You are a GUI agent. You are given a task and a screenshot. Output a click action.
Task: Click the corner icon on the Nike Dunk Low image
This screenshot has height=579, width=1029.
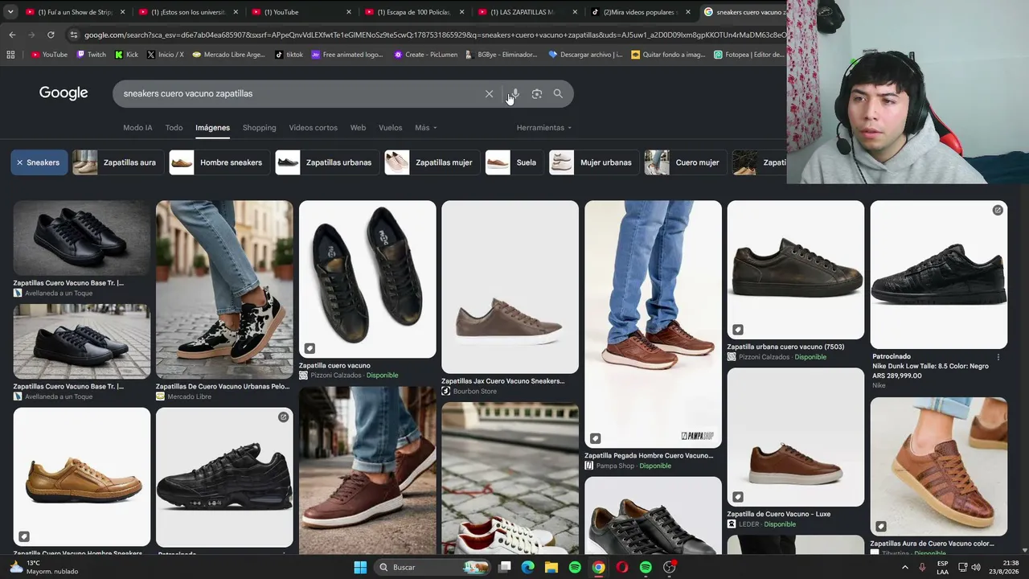click(x=998, y=210)
